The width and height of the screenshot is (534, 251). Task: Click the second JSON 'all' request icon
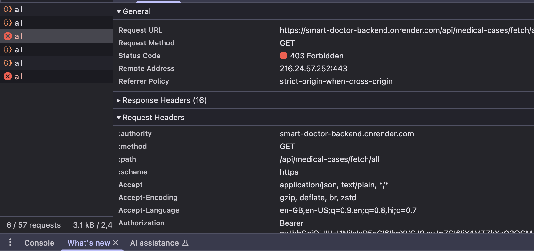click(8, 23)
